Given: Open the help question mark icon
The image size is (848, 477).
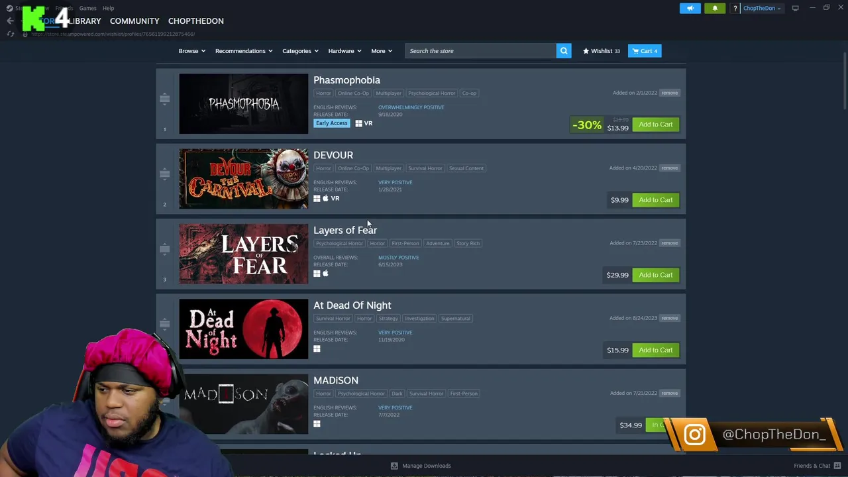Looking at the screenshot, I should 735,8.
